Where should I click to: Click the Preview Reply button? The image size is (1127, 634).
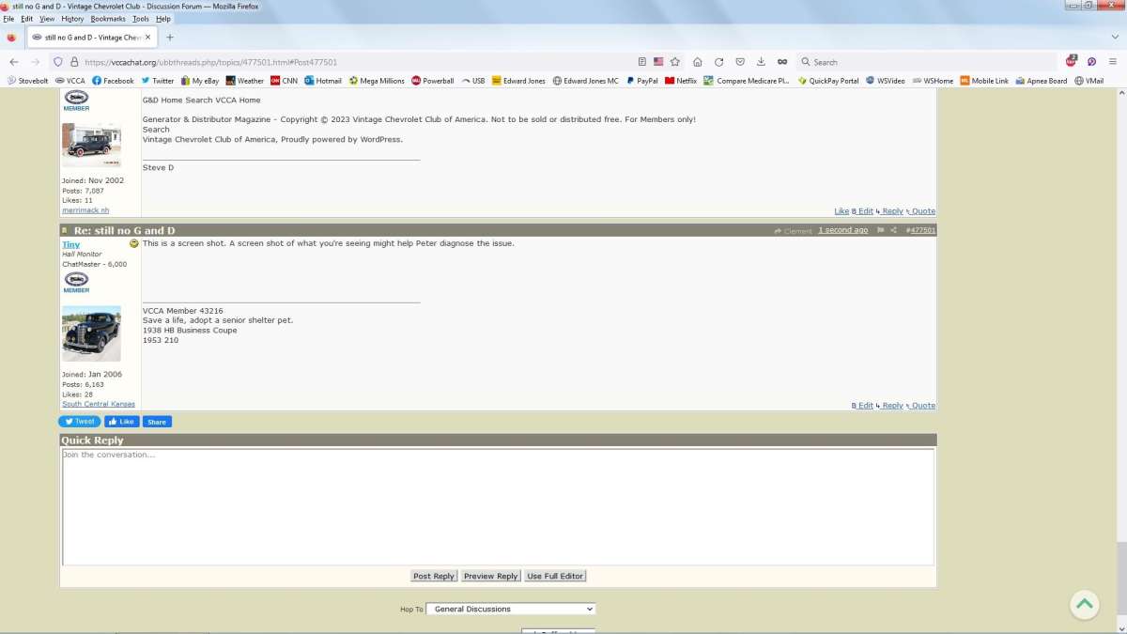[x=490, y=576]
